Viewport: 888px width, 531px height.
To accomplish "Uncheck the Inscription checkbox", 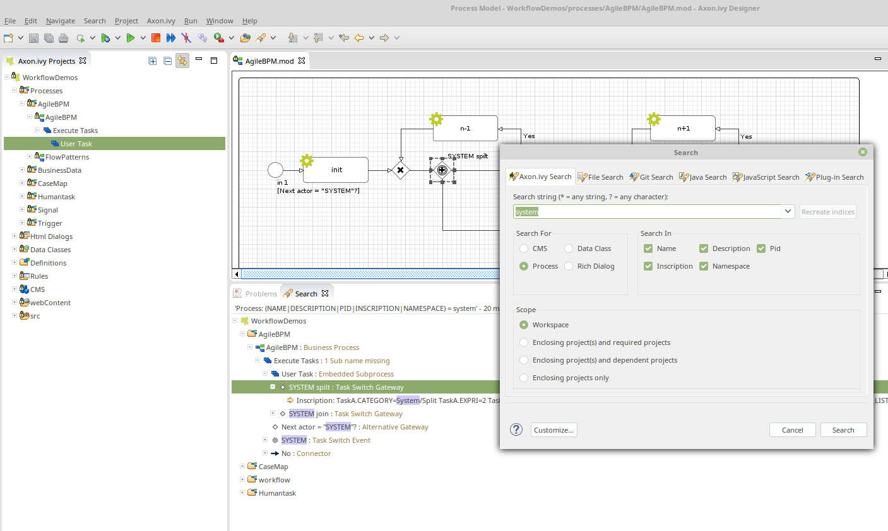I will [648, 266].
